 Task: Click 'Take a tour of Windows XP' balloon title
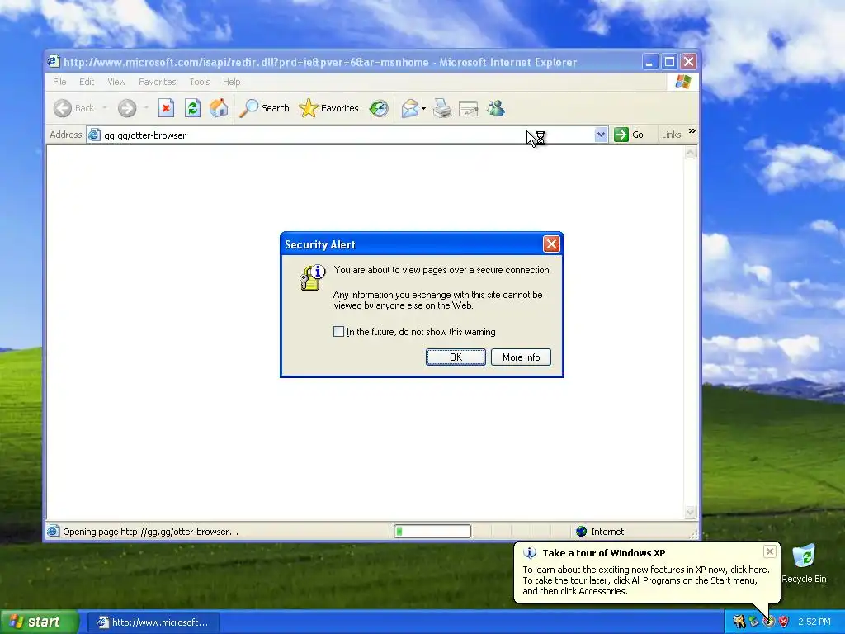click(x=603, y=553)
